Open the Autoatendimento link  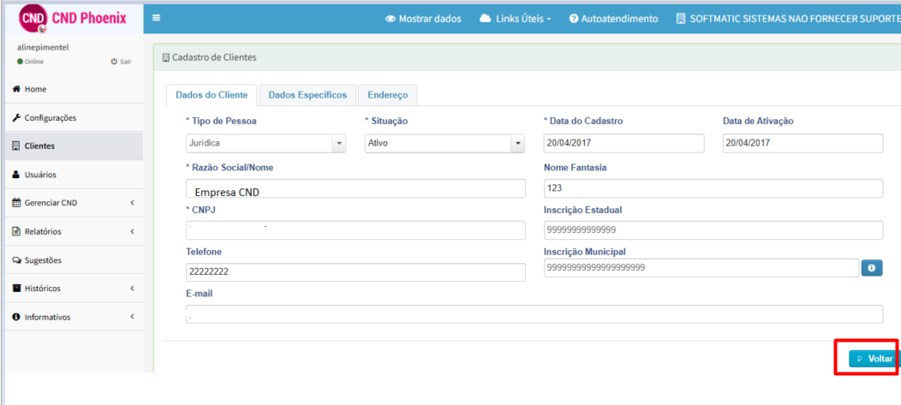[613, 19]
